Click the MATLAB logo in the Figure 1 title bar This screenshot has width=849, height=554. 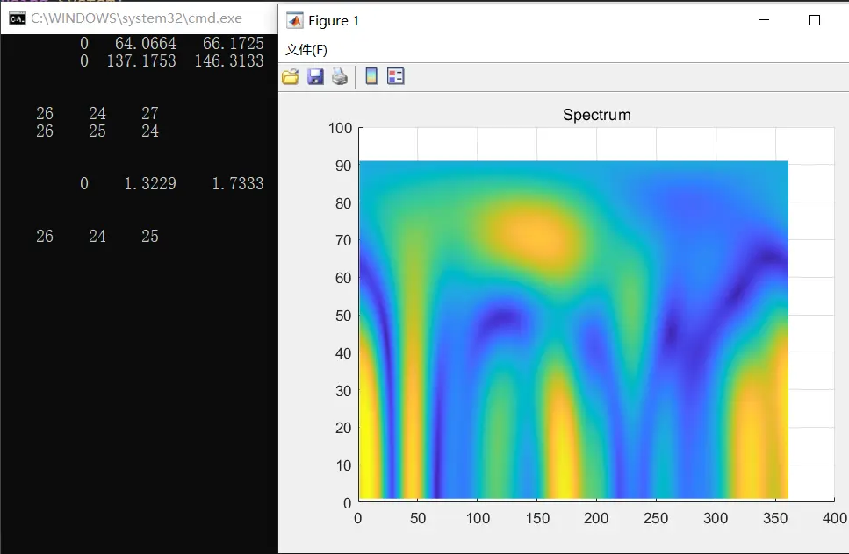[294, 20]
